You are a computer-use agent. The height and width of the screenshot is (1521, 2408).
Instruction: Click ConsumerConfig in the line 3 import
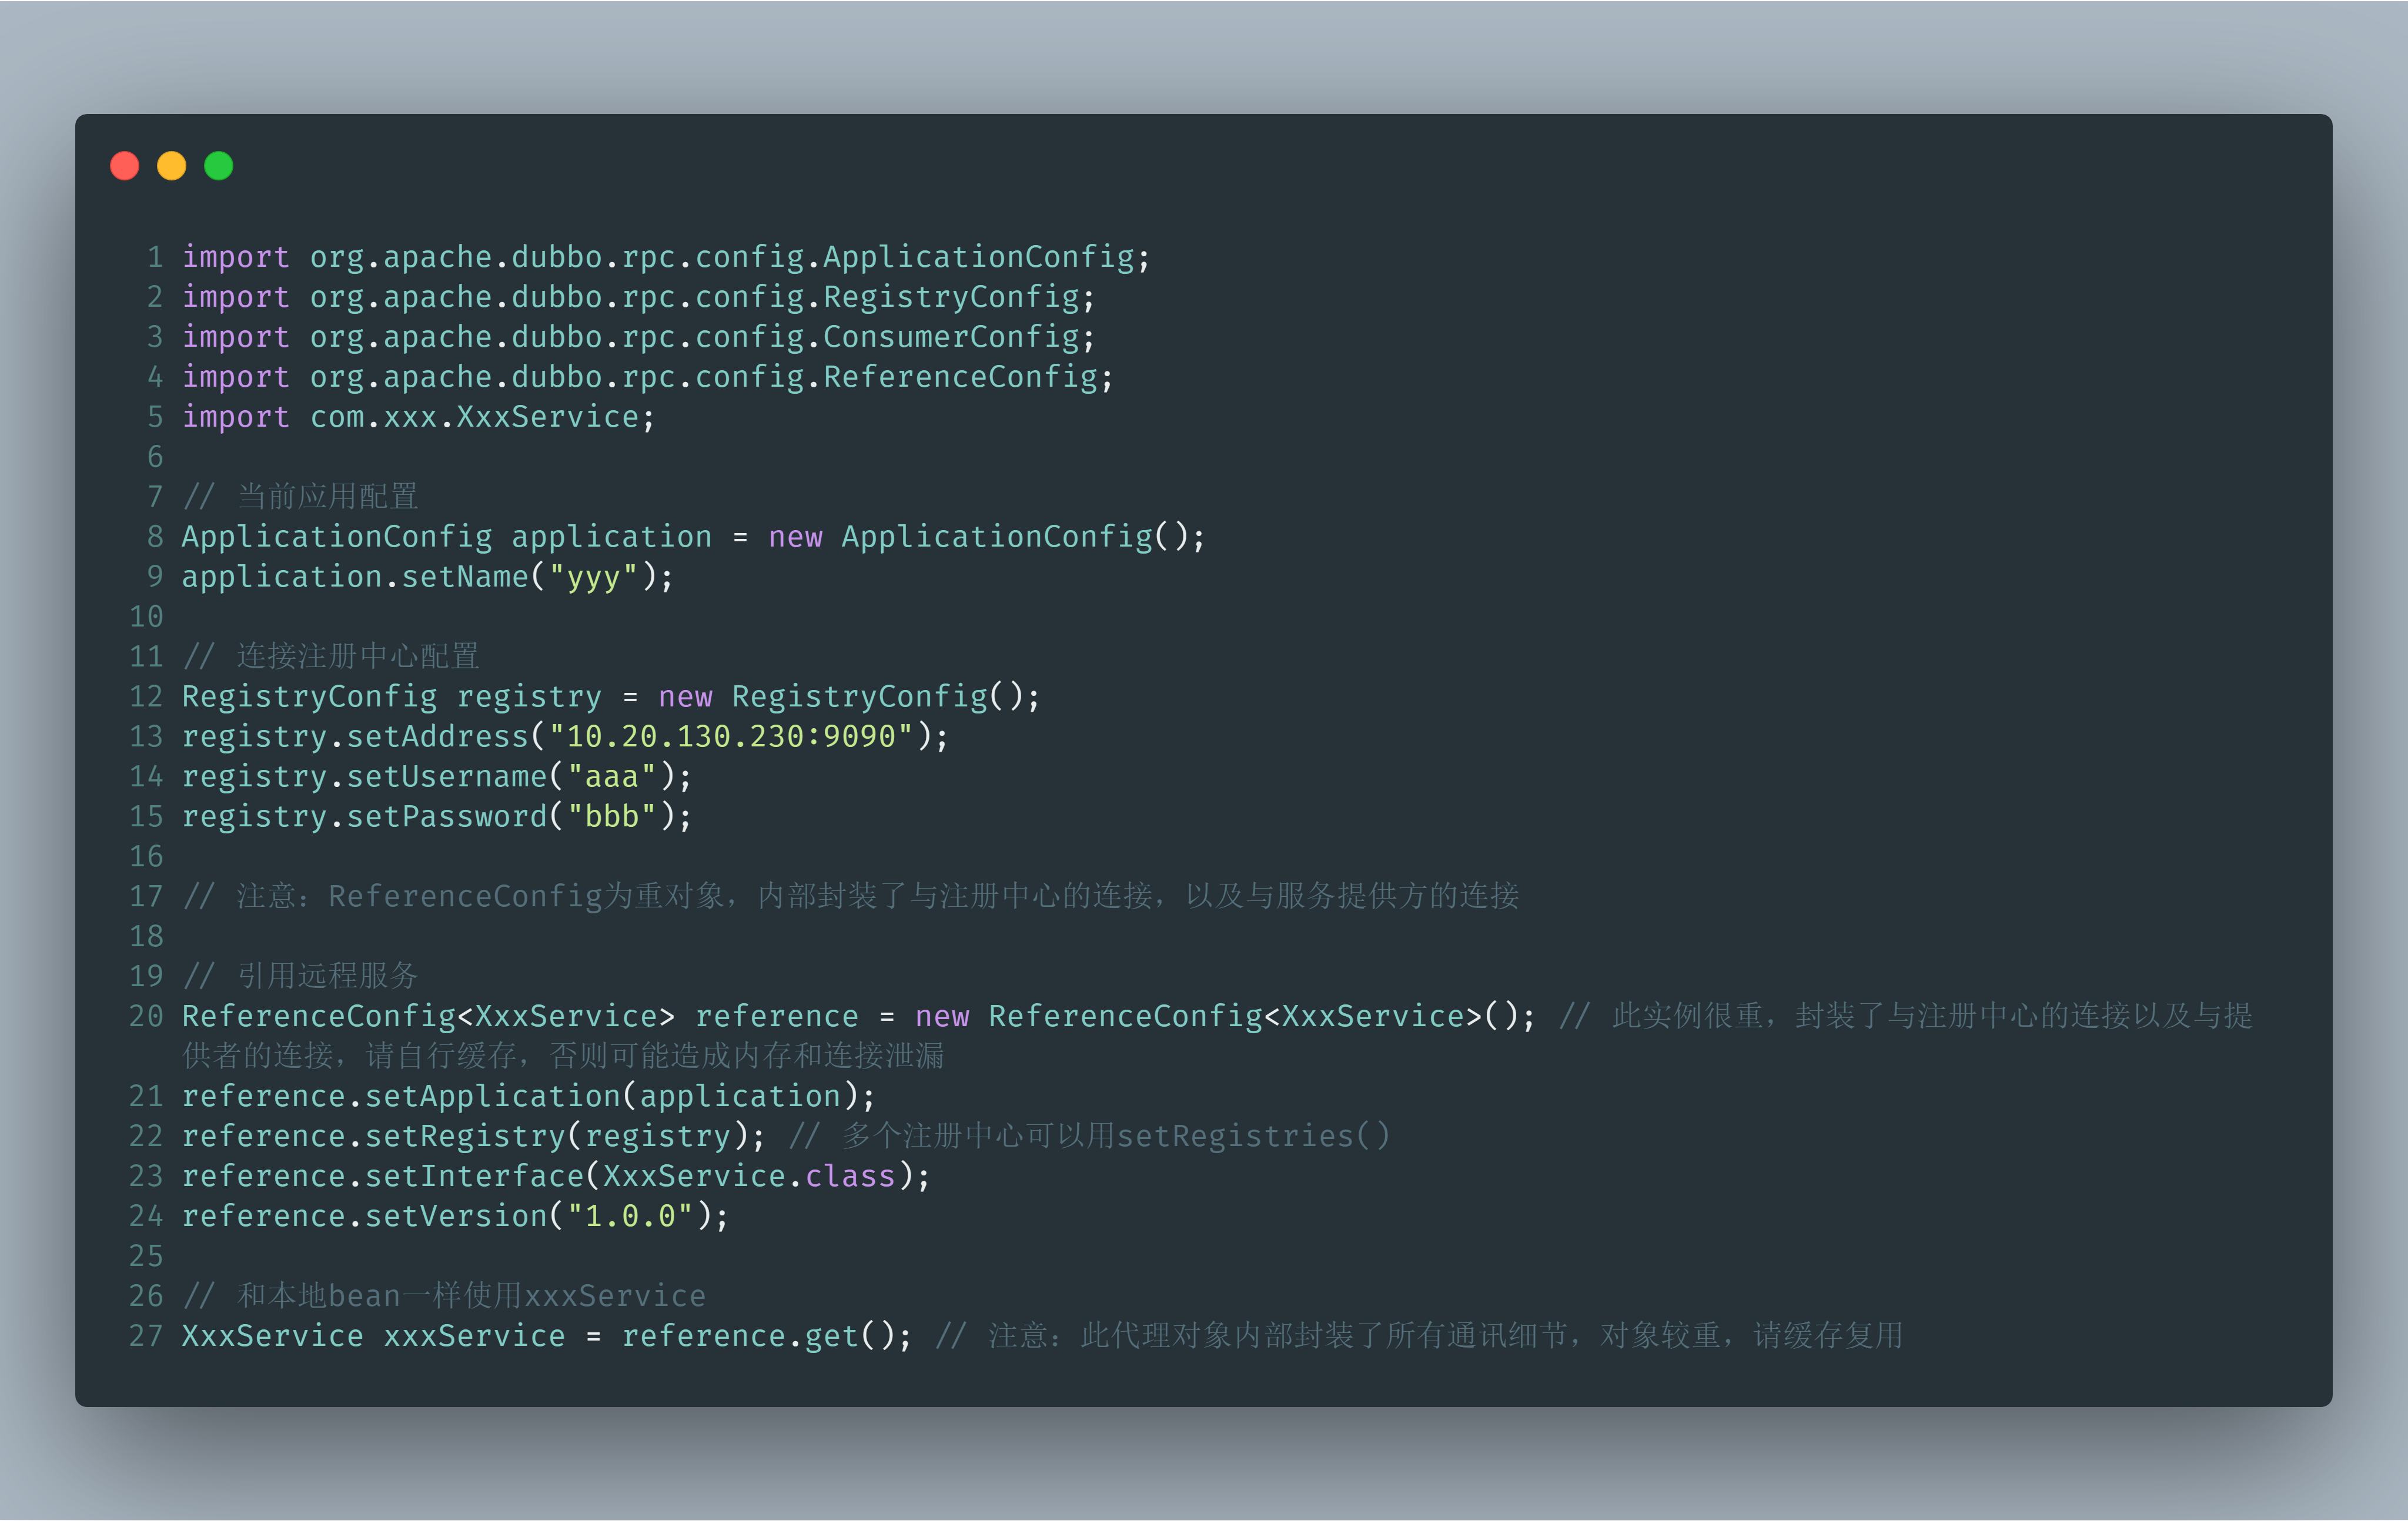click(x=950, y=337)
